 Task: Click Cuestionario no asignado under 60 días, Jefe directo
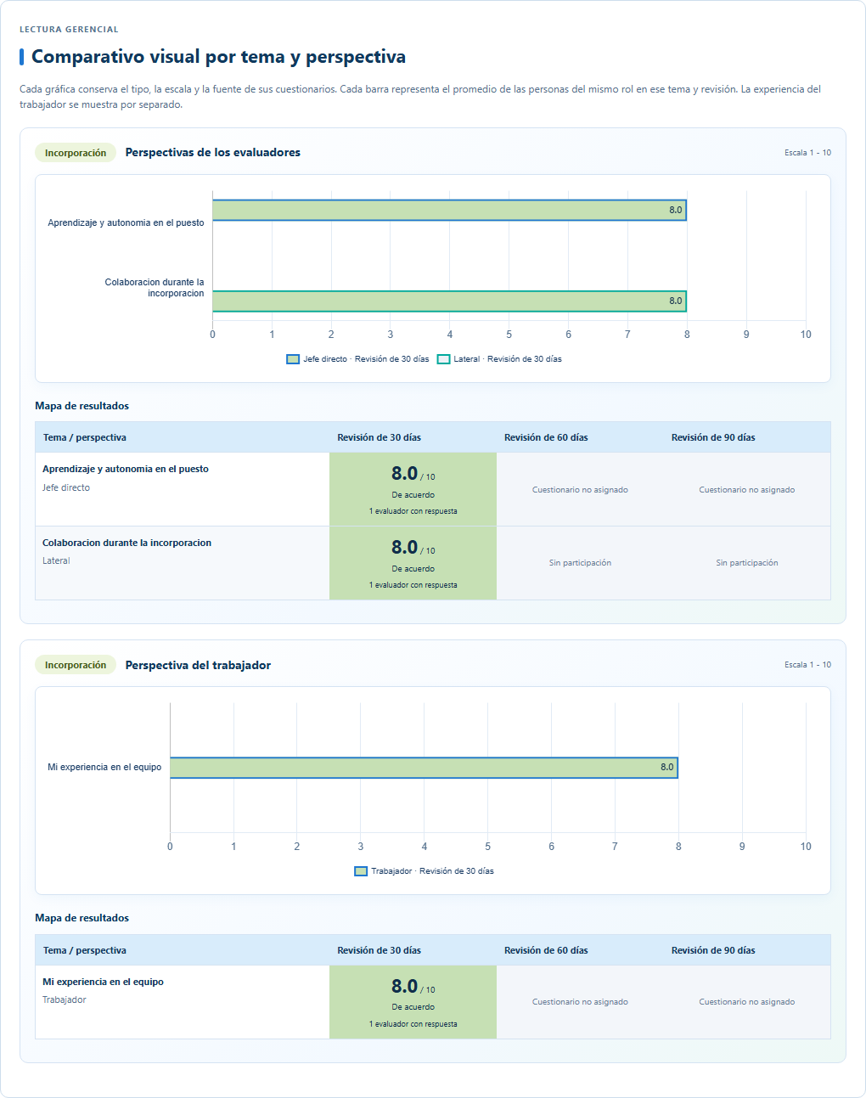[x=580, y=490]
